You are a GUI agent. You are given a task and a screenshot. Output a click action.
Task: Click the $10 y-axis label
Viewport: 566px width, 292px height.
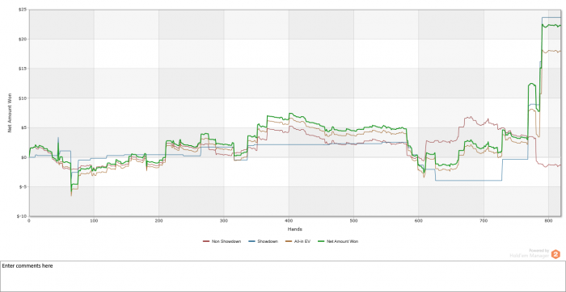(x=22, y=98)
